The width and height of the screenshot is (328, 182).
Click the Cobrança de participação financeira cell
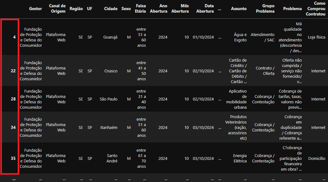290,158
